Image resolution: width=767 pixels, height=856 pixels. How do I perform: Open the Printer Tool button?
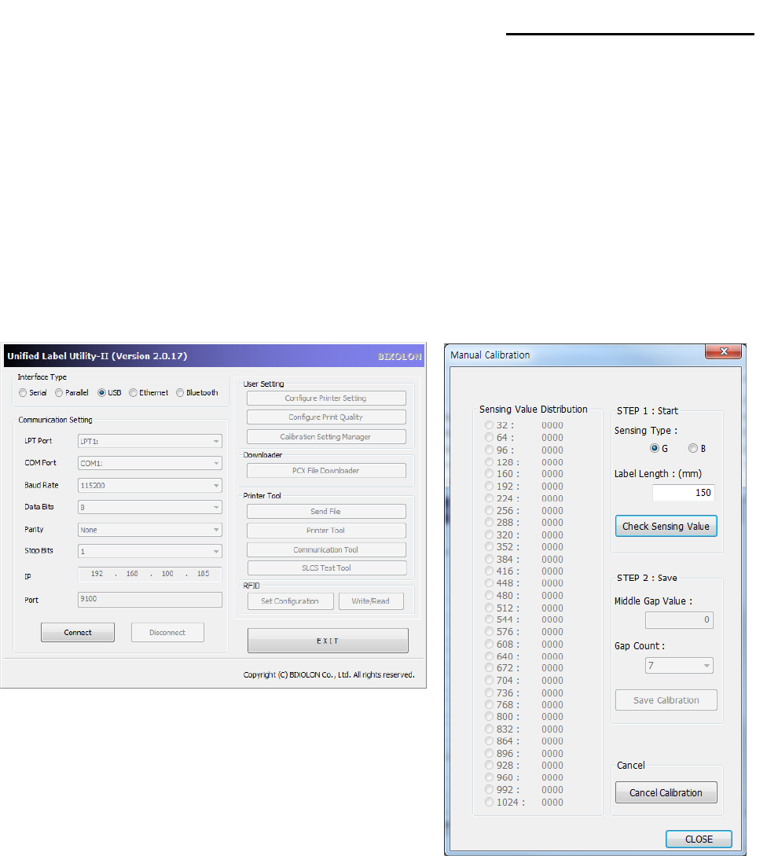(326, 531)
